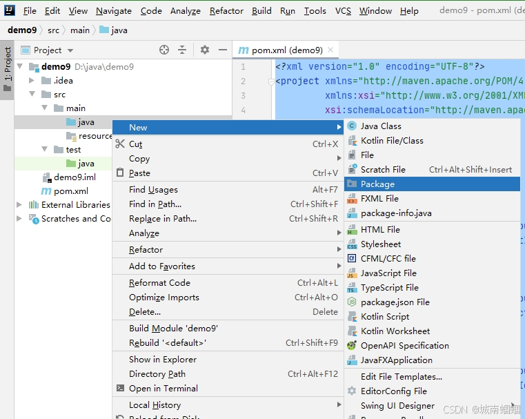
Task: Collapse the demo9 project root node
Action: 20,66
